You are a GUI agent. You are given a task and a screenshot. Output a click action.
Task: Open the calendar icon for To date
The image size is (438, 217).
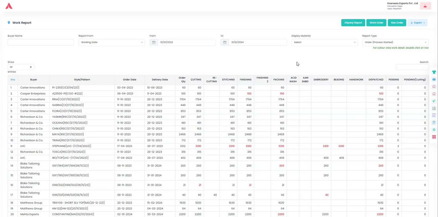click(225, 42)
